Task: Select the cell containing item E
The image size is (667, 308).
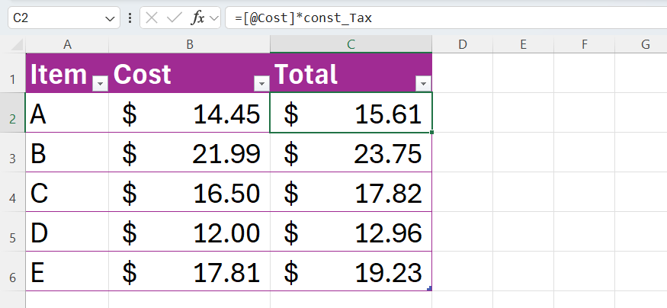Action: pos(67,271)
